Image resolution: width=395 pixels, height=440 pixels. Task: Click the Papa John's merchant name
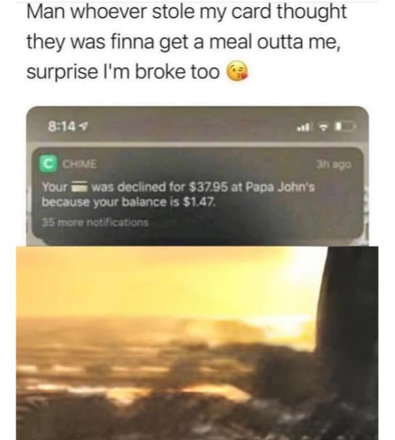pyautogui.click(x=280, y=187)
